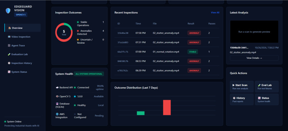Click the View Details button
This screenshot has height=131, width=288.
(254, 58)
